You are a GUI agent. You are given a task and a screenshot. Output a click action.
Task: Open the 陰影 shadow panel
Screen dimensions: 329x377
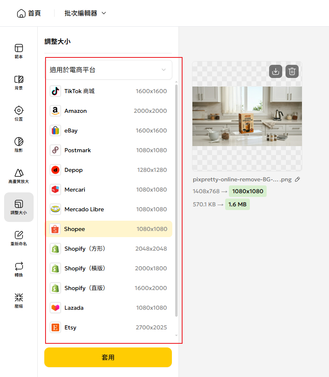point(19,145)
